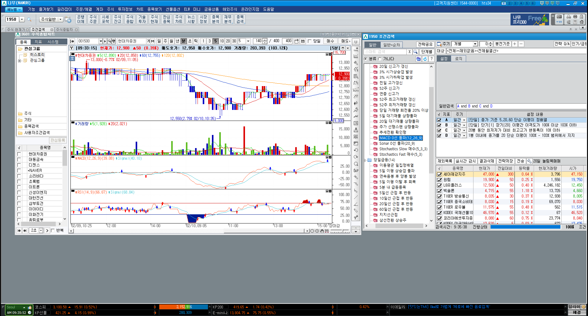Screen dimensions: 588x316
Task: Toggle the 반복 checkbox below watchlist
Action: point(53,231)
